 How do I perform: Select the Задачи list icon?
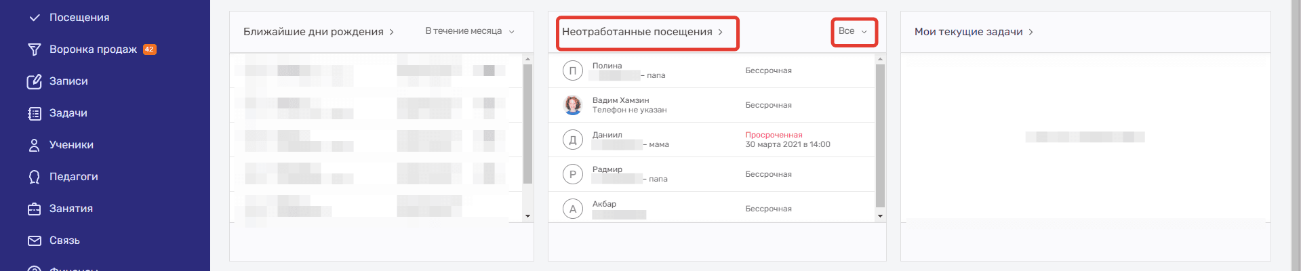pyautogui.click(x=34, y=113)
